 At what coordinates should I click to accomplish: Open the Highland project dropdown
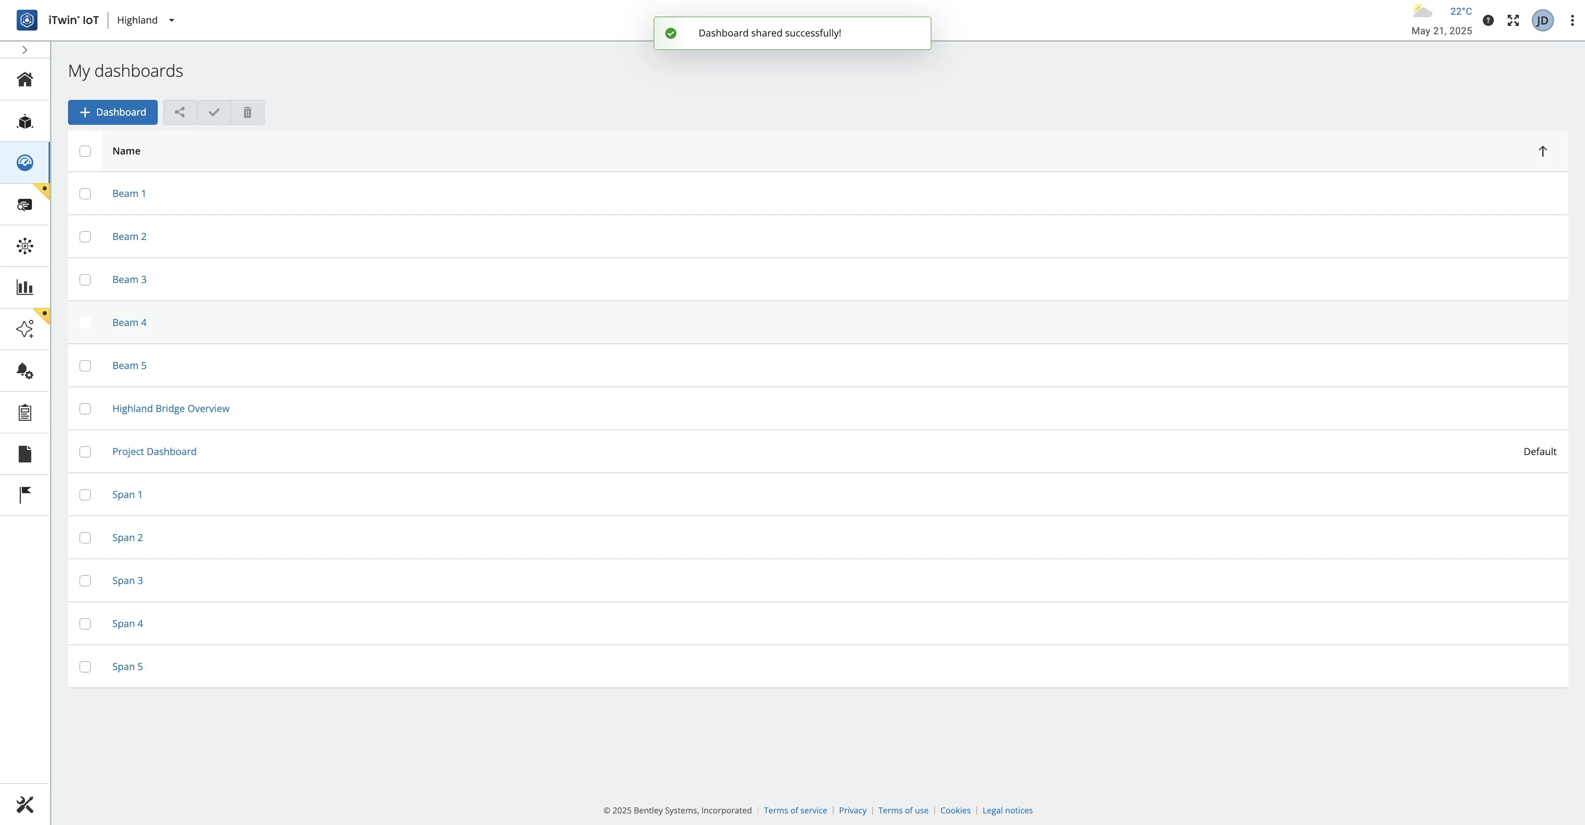146,20
